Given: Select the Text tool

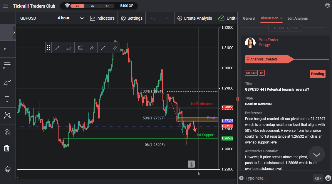Looking at the screenshot, I should [7, 99].
